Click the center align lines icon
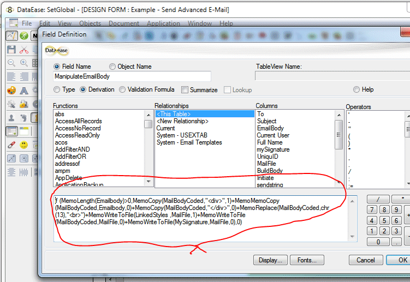Image resolution: width=410 pixels, height=282 pixels. pyautogui.click(x=11, y=172)
